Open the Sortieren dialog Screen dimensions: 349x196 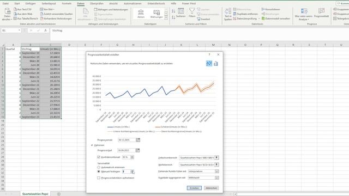coord(180,13)
